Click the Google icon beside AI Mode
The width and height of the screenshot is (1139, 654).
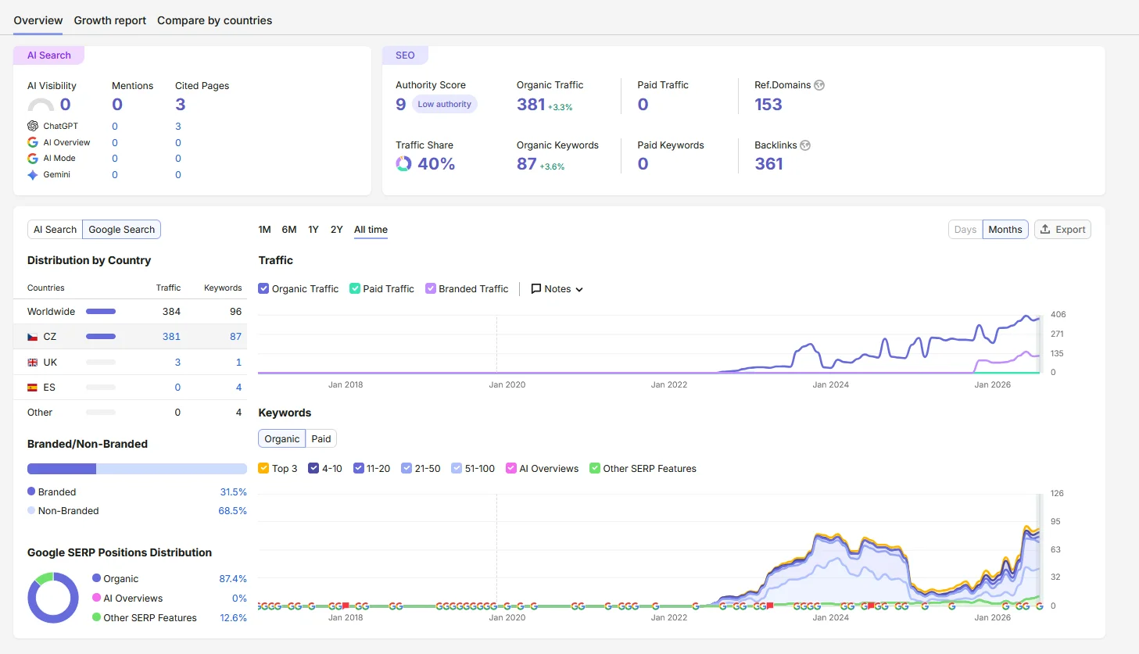(x=33, y=159)
